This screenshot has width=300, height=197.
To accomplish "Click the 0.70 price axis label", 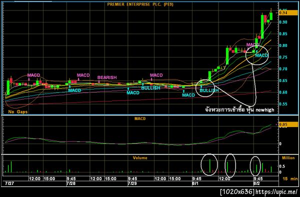I will coord(283,69).
